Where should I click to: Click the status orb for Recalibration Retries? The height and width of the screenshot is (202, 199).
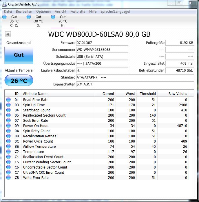tap(8, 136)
